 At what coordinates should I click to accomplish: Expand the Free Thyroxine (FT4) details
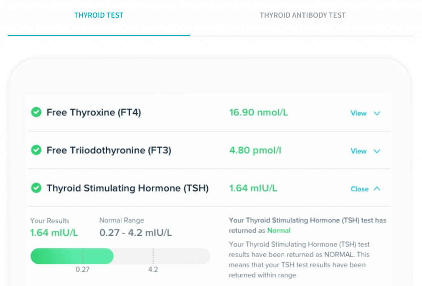(x=358, y=113)
